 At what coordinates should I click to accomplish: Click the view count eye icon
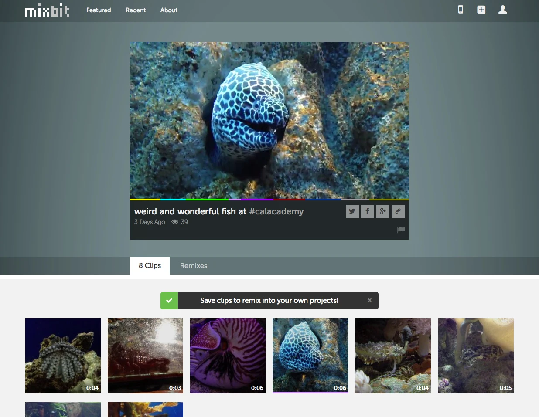tap(174, 222)
